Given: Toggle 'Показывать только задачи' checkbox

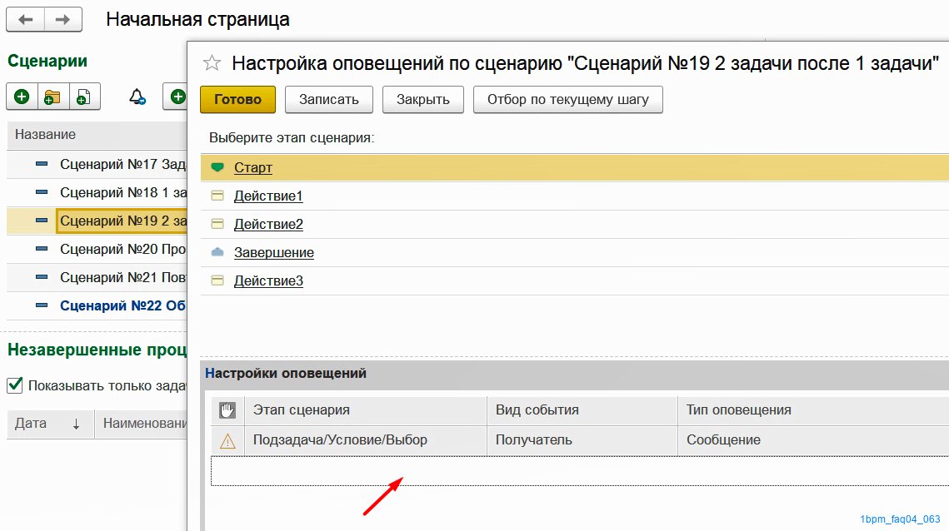Looking at the screenshot, I should [x=15, y=385].
